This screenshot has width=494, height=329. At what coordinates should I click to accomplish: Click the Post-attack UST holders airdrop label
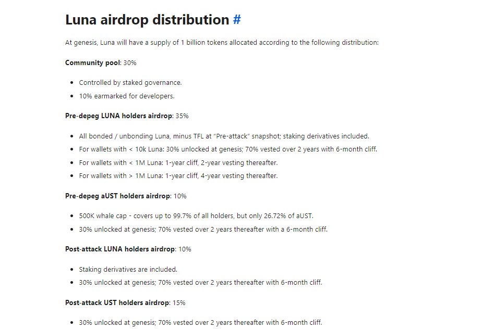(117, 302)
